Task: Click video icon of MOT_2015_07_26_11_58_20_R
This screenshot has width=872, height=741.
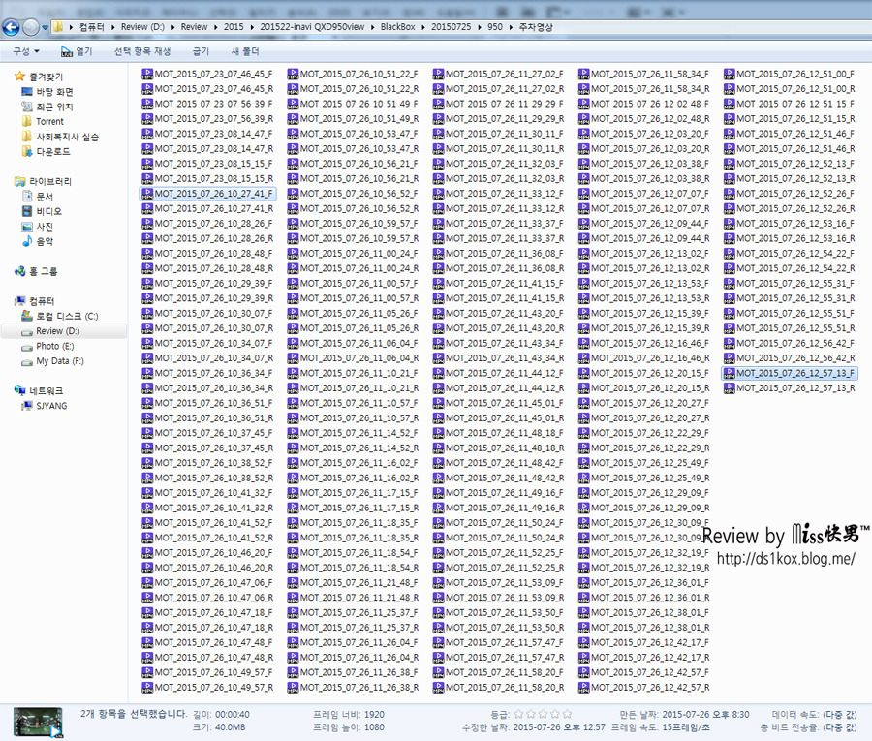Action: 438,687
